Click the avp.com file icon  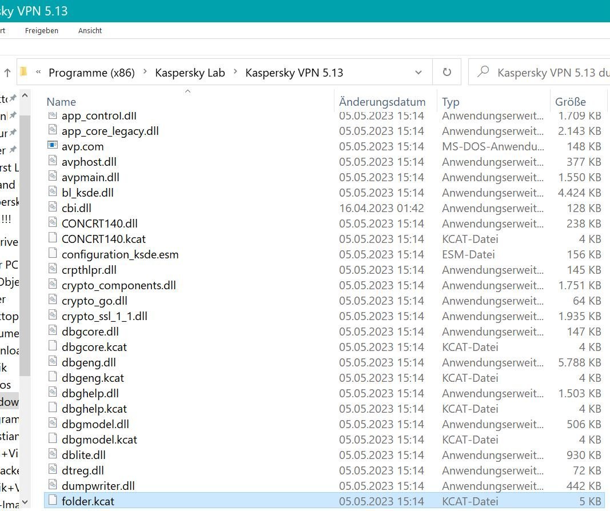point(53,146)
